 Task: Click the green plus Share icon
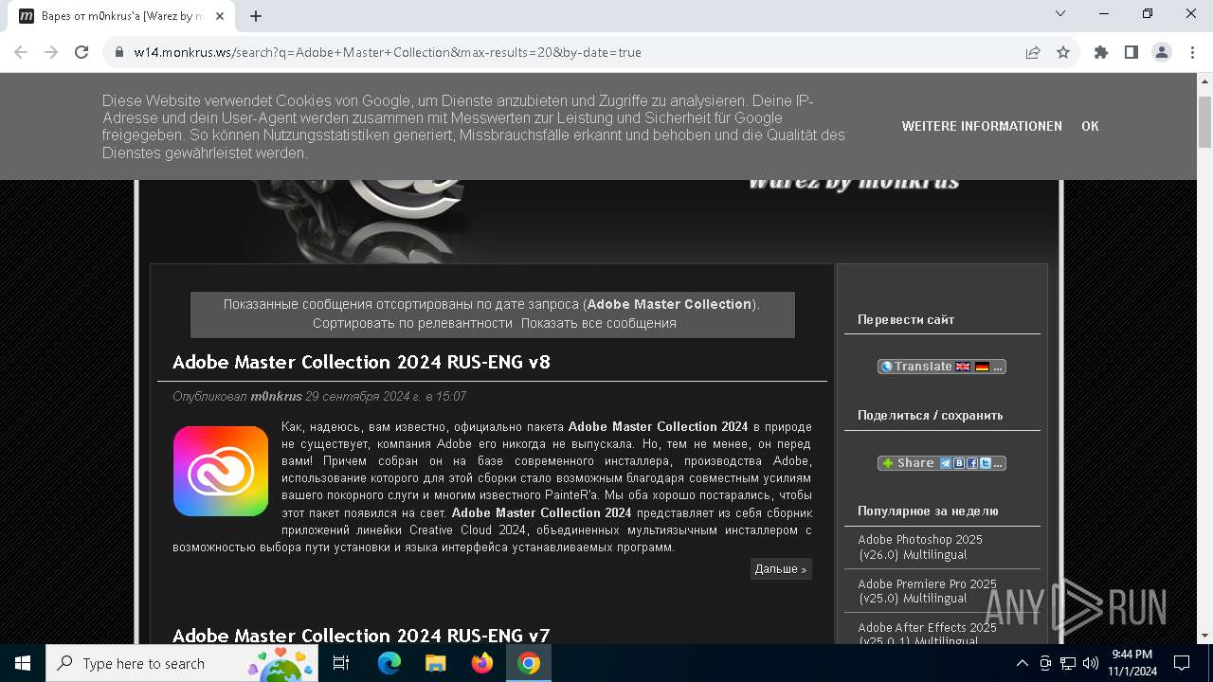887,463
